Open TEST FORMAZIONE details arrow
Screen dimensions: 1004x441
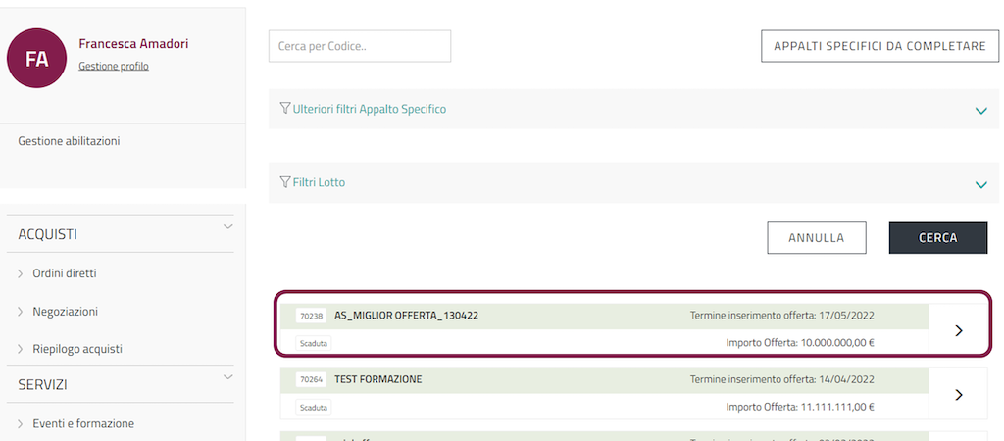958,394
